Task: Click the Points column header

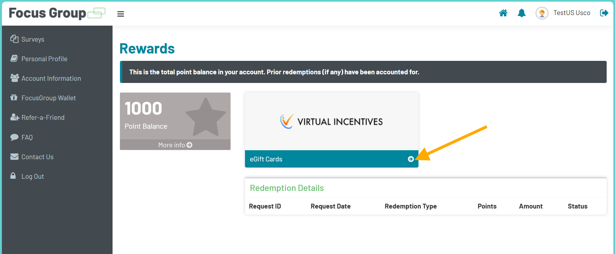Action: (487, 206)
